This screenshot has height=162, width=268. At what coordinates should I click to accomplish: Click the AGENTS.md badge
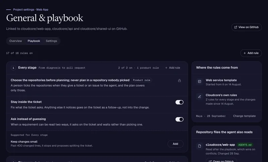(x=245, y=145)
